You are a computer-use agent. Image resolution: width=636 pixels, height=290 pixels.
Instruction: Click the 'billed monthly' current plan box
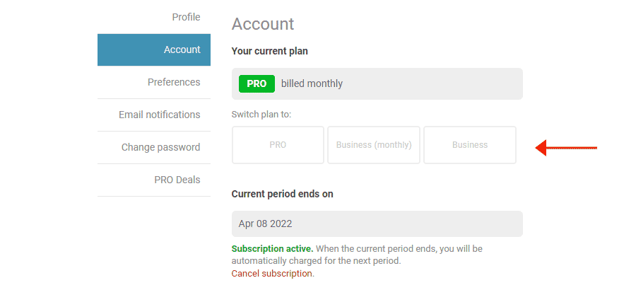click(x=377, y=83)
